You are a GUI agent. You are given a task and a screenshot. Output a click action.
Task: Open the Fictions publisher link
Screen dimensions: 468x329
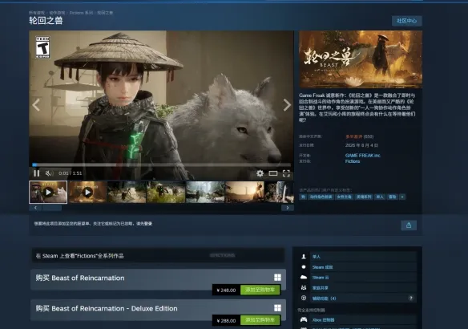click(x=353, y=161)
